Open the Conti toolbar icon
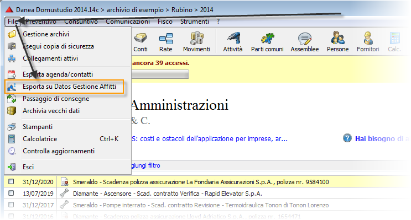Image resolution: width=411 pixels, height=220 pixels. click(x=141, y=39)
